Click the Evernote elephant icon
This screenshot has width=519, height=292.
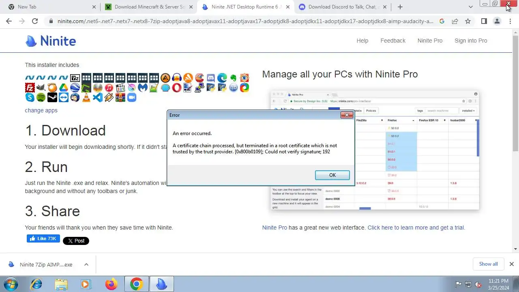tap(234, 78)
